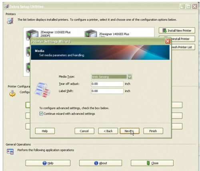The width and height of the screenshot is (200, 171).
Task: Cancel the Printer Settings Wizard
Action: [x=84, y=131]
